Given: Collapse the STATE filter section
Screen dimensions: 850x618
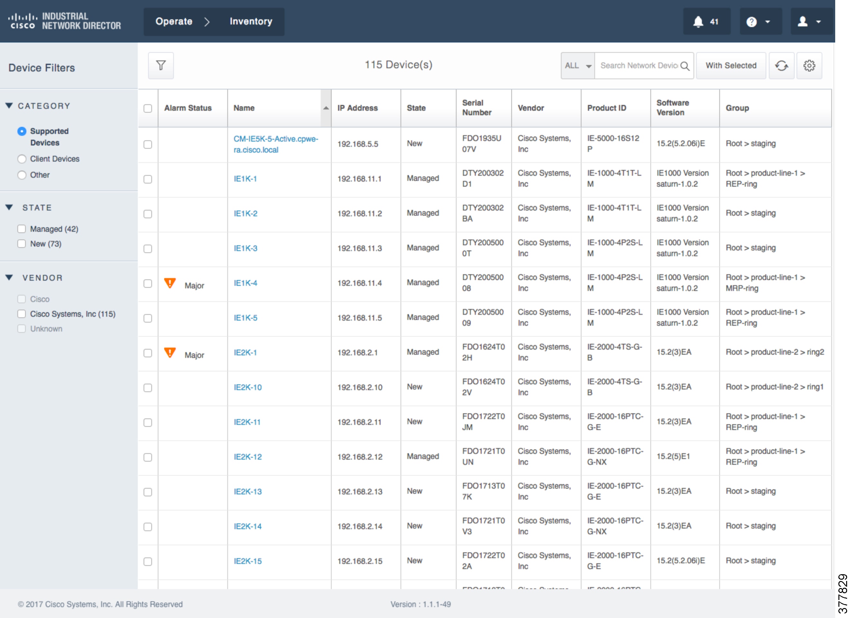Looking at the screenshot, I should [x=9, y=207].
